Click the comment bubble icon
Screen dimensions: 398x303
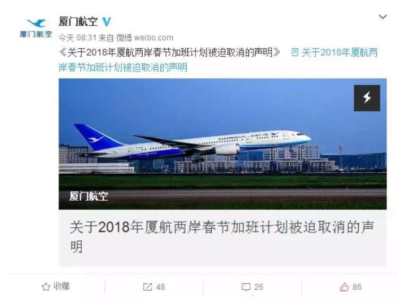click(x=246, y=287)
